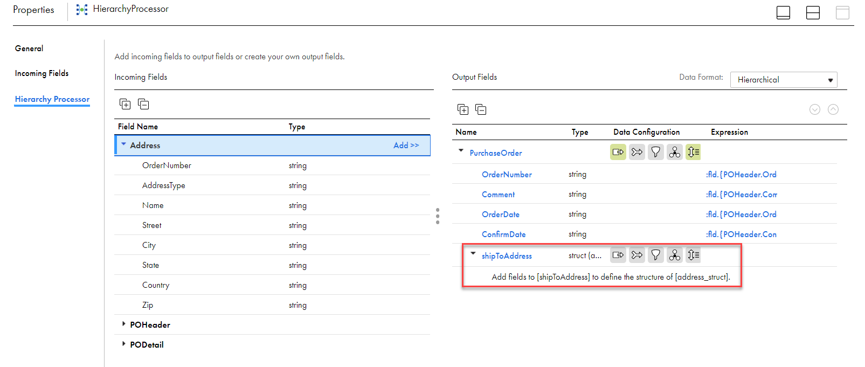Select the Country incoming field row
This screenshot has width=865, height=367.
(x=272, y=285)
